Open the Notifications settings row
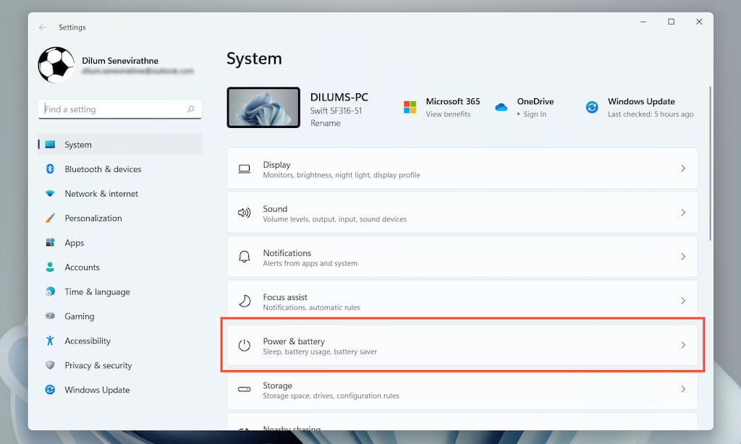The width and height of the screenshot is (741, 444). [x=462, y=257]
